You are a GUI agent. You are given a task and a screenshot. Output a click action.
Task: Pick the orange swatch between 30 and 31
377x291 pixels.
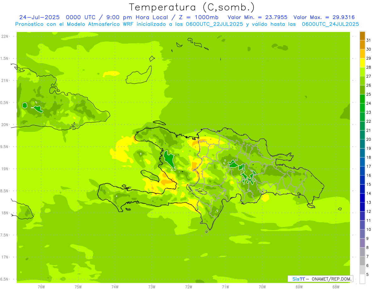(362, 45)
